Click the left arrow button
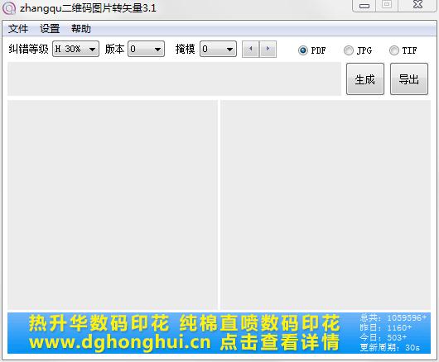The width and height of the screenshot is (439, 362). (251, 49)
